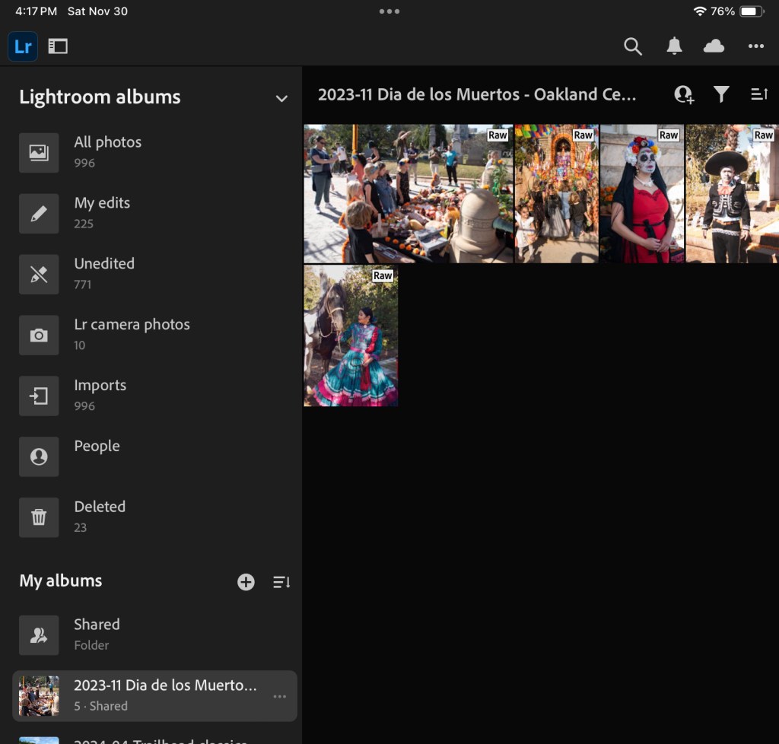Open the Shared folder

97,634
